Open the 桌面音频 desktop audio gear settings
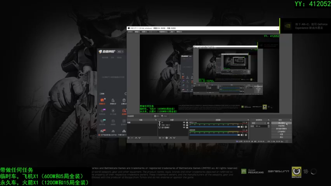Viewport: 331px width, 186px height. point(246,135)
